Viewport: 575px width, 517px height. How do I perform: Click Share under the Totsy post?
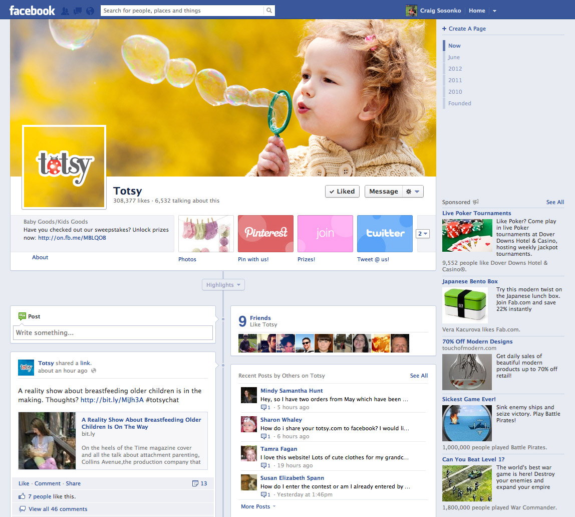(x=73, y=483)
